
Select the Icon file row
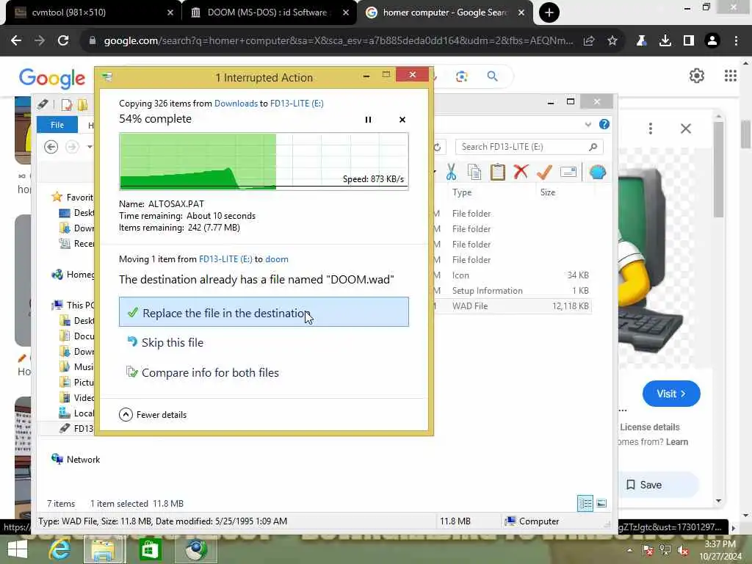[x=512, y=275]
